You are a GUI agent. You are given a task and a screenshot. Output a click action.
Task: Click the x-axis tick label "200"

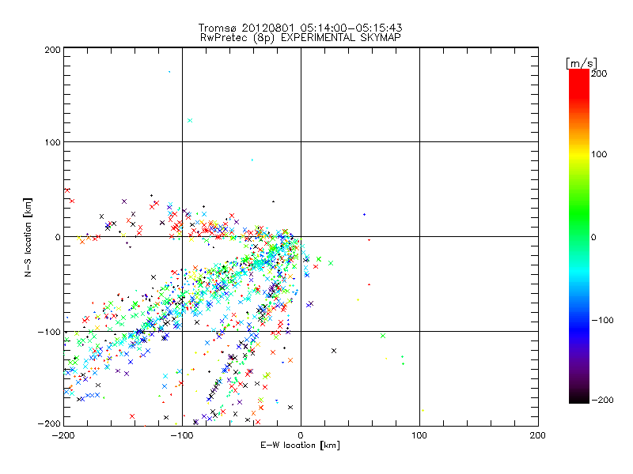click(x=538, y=435)
